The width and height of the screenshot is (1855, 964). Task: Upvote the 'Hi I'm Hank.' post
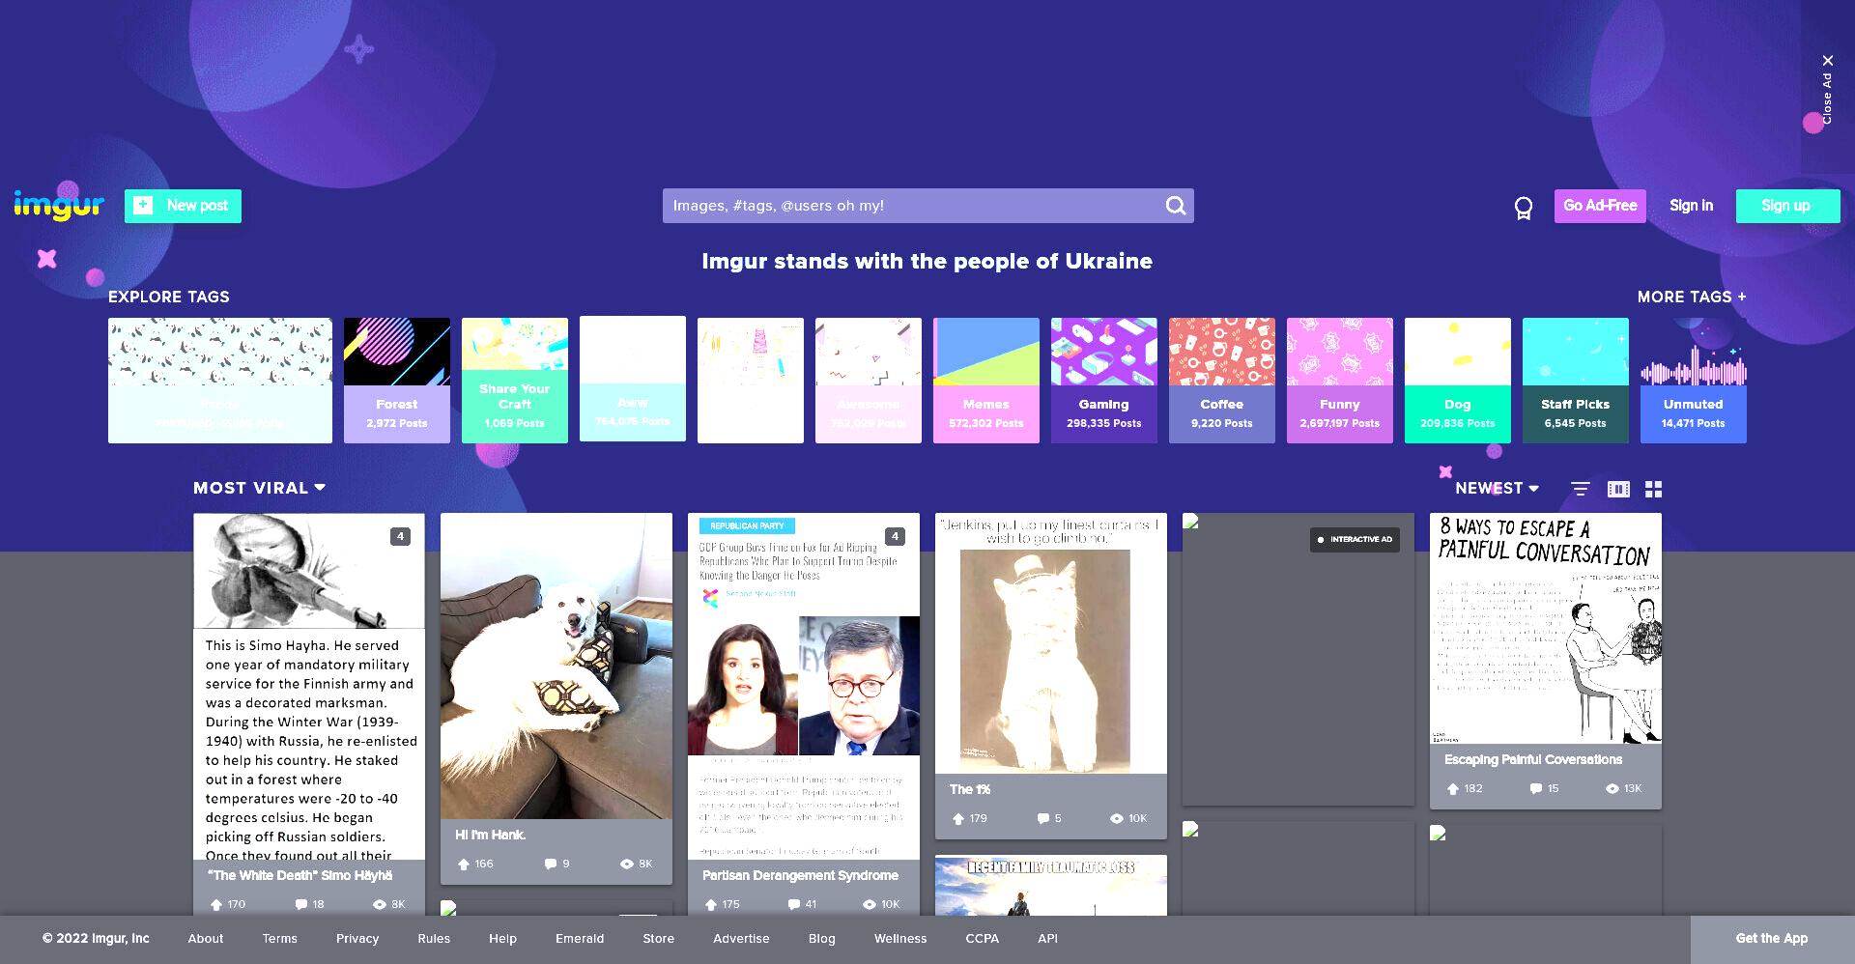[464, 864]
